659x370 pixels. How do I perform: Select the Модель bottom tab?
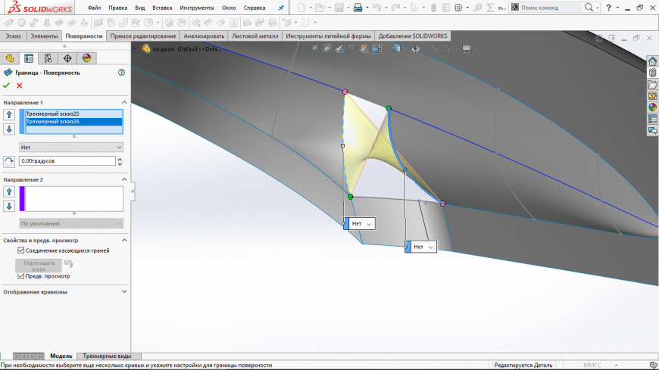pyautogui.click(x=61, y=356)
